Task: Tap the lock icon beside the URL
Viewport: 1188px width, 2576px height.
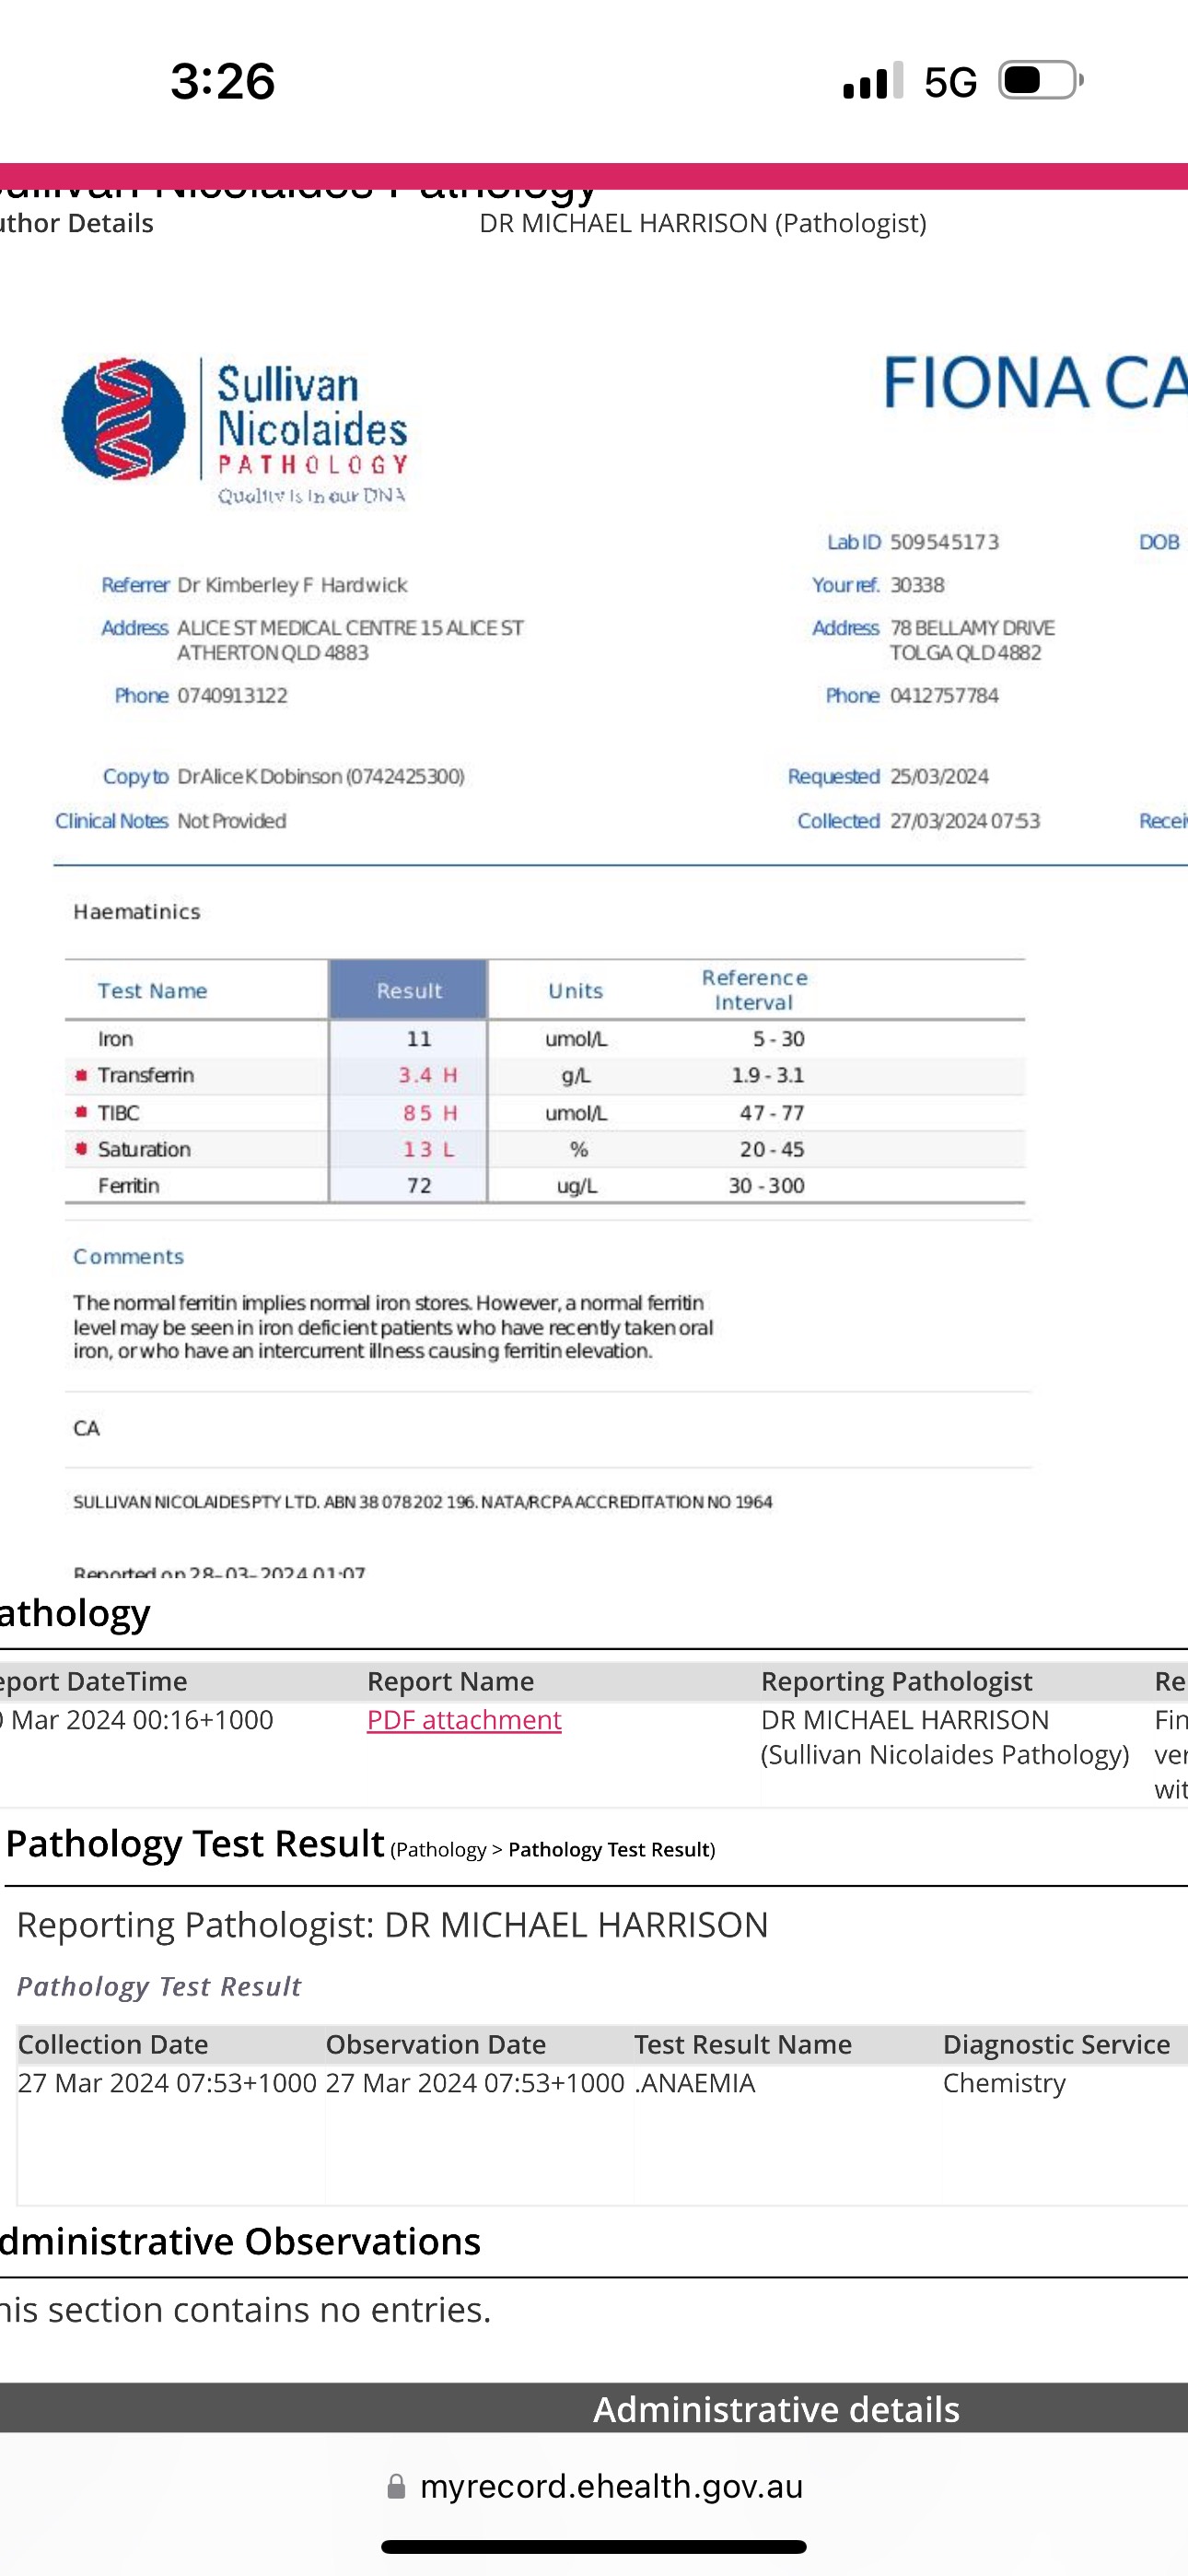Action: [x=396, y=2486]
